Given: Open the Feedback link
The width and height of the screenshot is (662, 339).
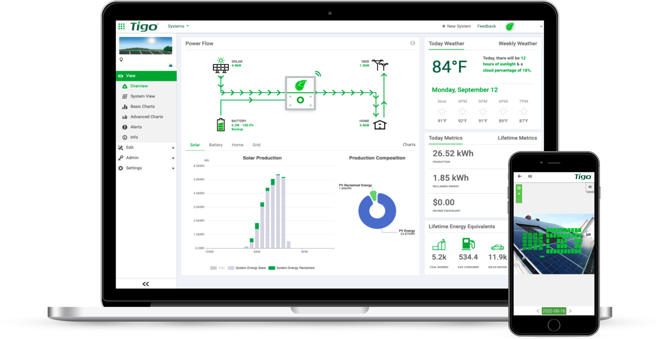Looking at the screenshot, I should pyautogui.click(x=486, y=26).
